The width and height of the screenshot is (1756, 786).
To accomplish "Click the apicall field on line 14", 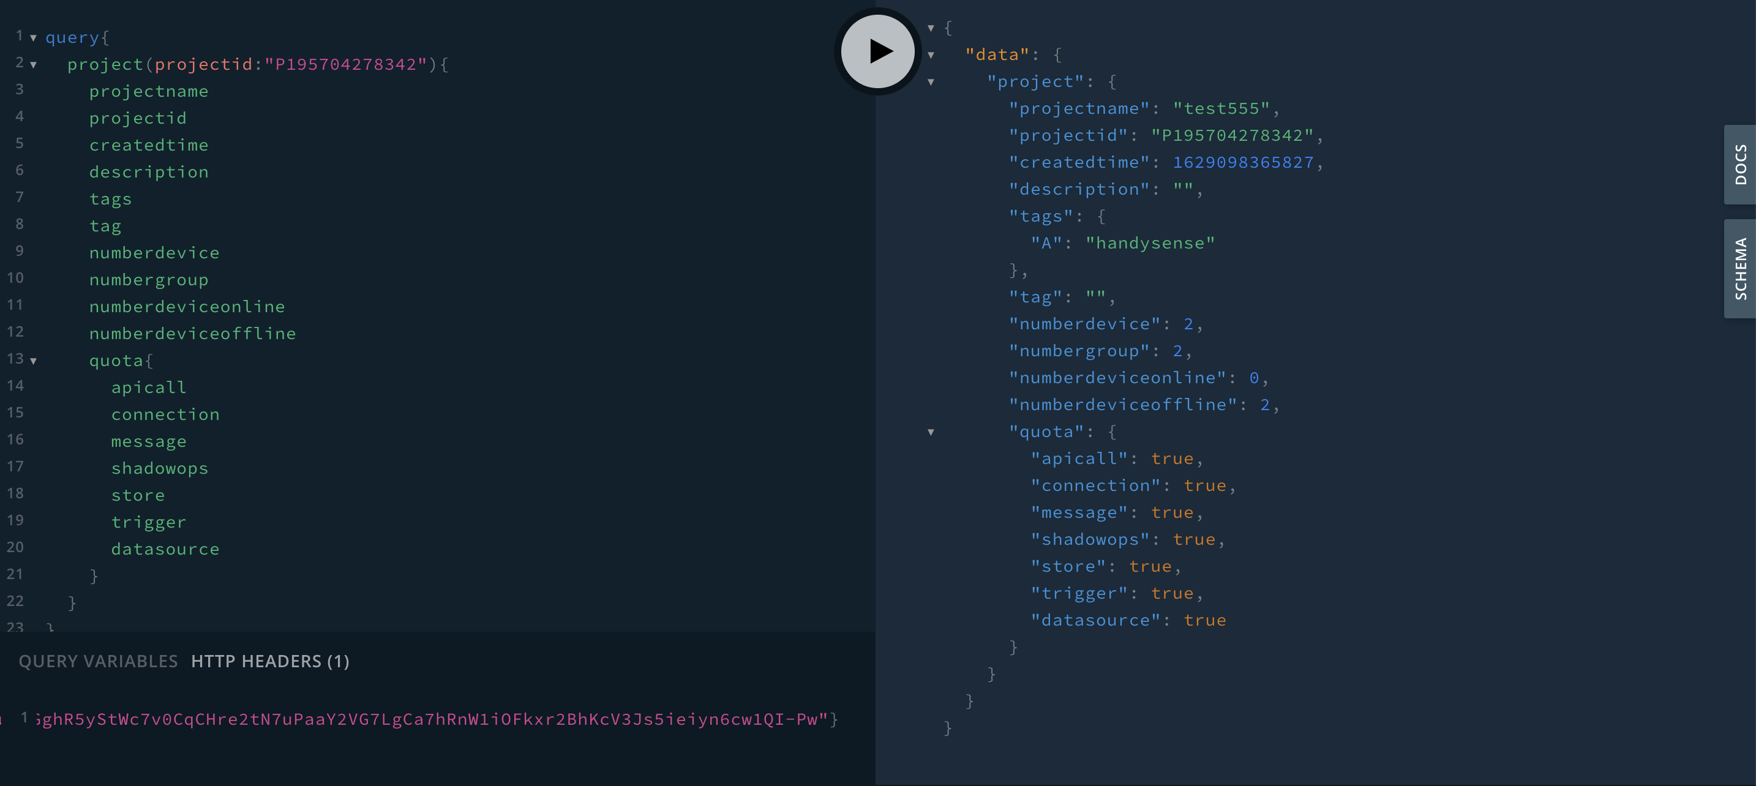I will [149, 387].
